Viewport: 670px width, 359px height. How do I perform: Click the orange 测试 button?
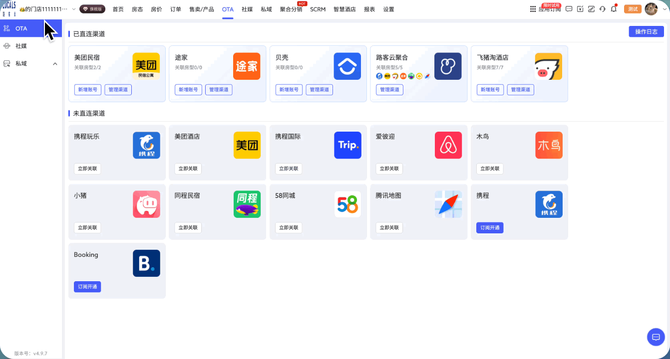(x=633, y=9)
